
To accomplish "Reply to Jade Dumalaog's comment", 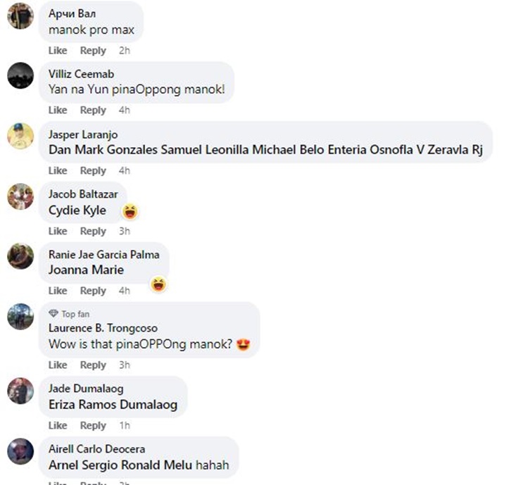I will click(x=93, y=426).
